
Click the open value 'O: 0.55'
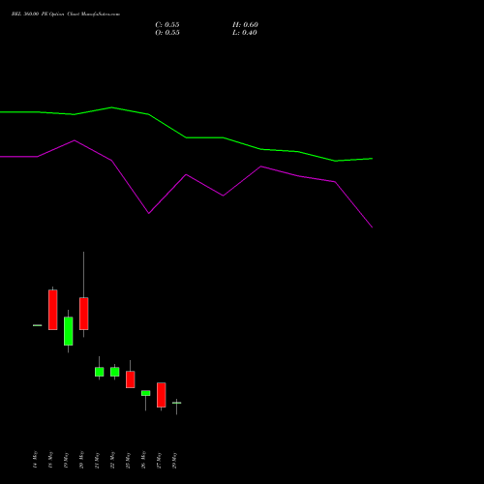167,33
